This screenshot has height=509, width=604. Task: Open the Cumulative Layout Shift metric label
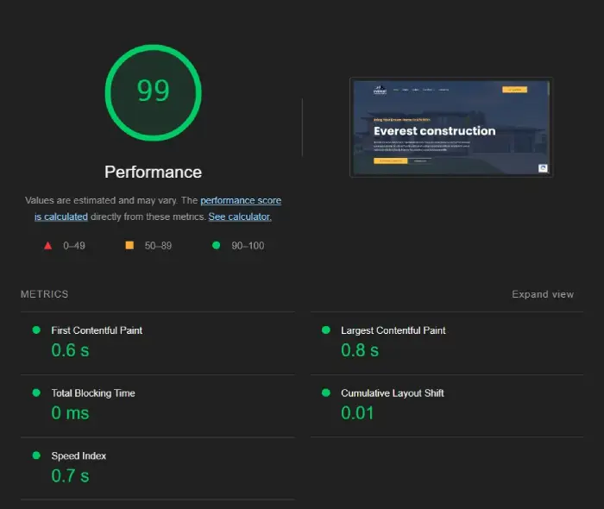392,393
